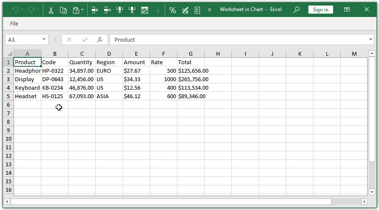Select the row 12 header
The width and height of the screenshot is (379, 210).
(x=9, y=156)
